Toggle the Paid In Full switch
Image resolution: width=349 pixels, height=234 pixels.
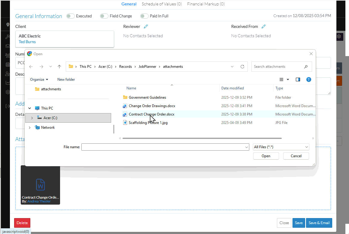click(144, 16)
